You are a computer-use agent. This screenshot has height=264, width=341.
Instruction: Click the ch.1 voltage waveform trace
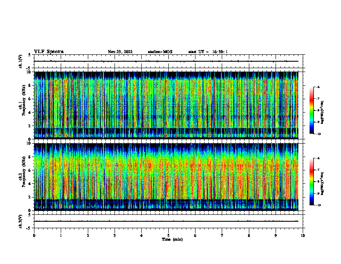coord(166,61)
